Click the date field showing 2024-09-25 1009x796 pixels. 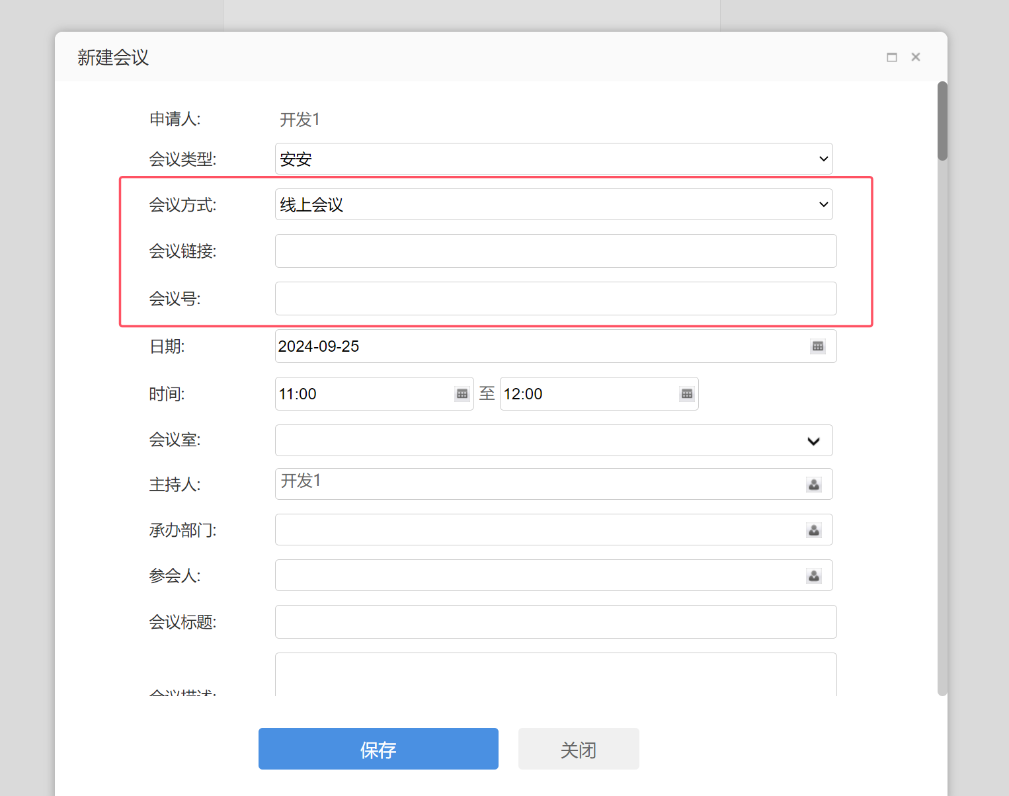pyautogui.click(x=539, y=346)
